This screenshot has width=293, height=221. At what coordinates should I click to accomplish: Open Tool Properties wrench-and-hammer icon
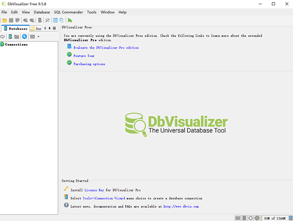pyautogui.click(x=47, y=20)
